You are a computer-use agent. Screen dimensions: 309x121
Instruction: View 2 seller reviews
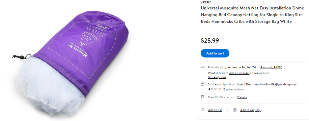pyautogui.click(x=233, y=89)
